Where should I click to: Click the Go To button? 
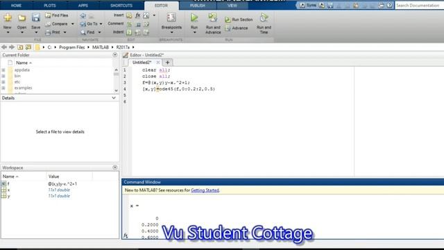(89, 24)
